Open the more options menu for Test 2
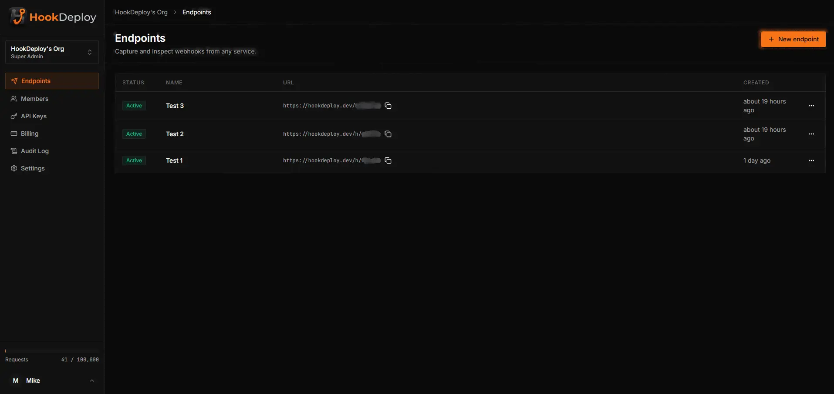Viewport: 834px width, 394px height. click(811, 134)
